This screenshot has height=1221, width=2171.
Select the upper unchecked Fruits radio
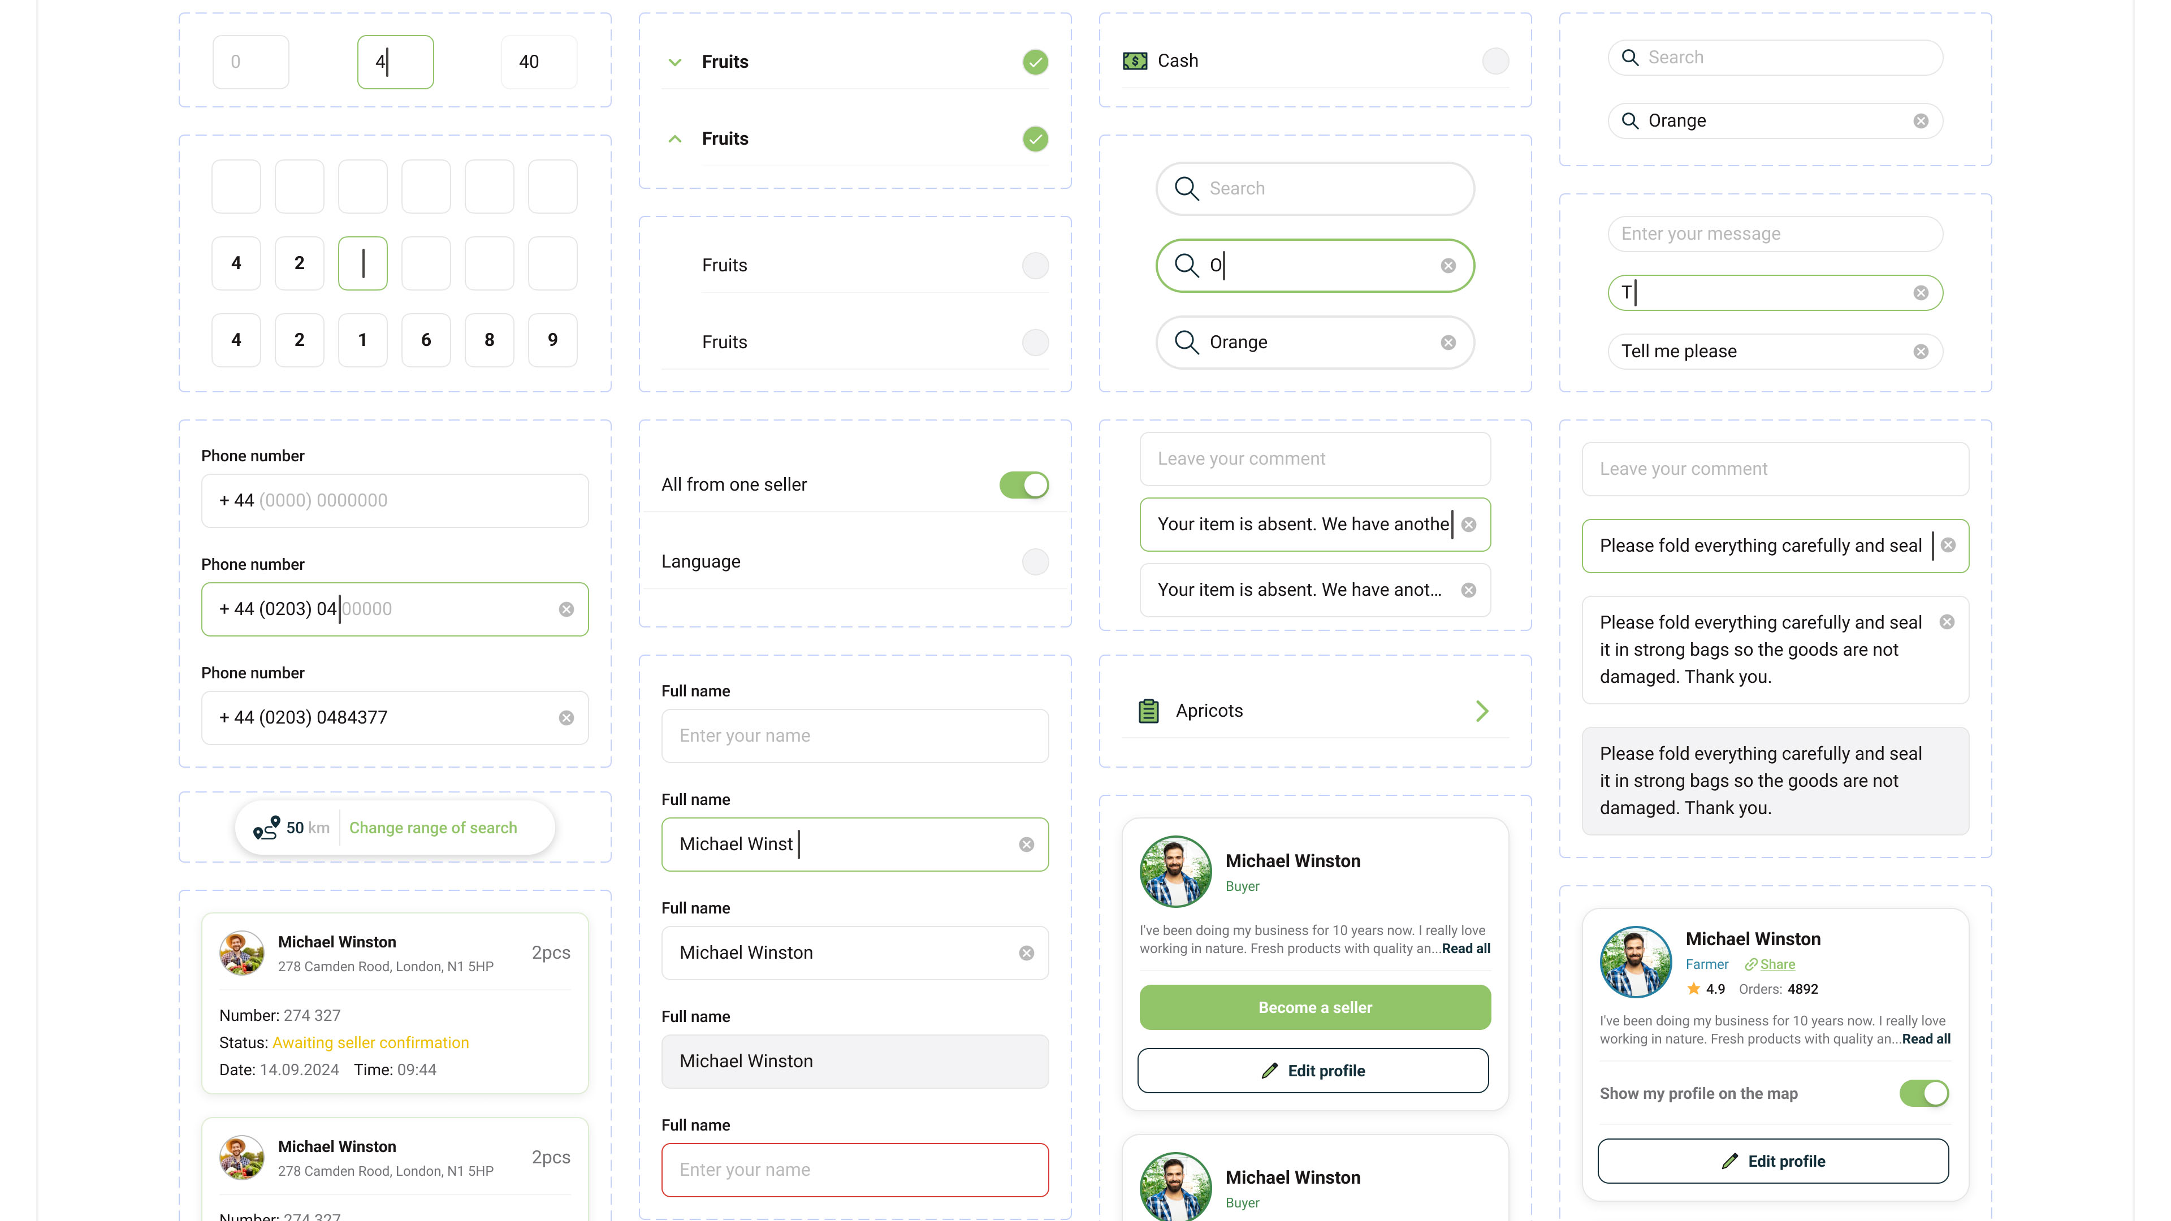click(1035, 266)
